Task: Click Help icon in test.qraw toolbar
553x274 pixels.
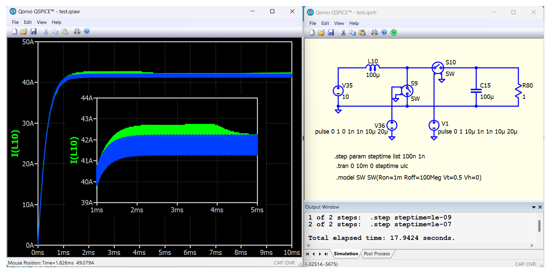Action: pyautogui.click(x=87, y=31)
